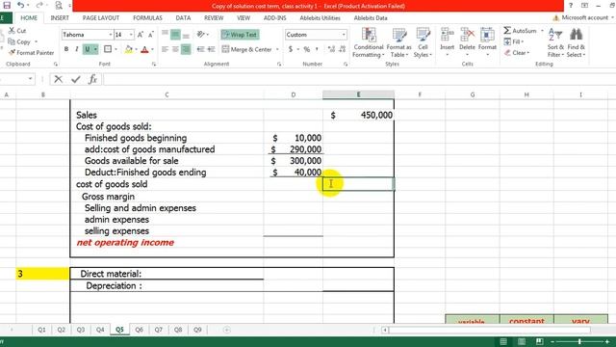The image size is (616, 347).
Task: Switch to Page Layout view
Action: (x=522, y=341)
